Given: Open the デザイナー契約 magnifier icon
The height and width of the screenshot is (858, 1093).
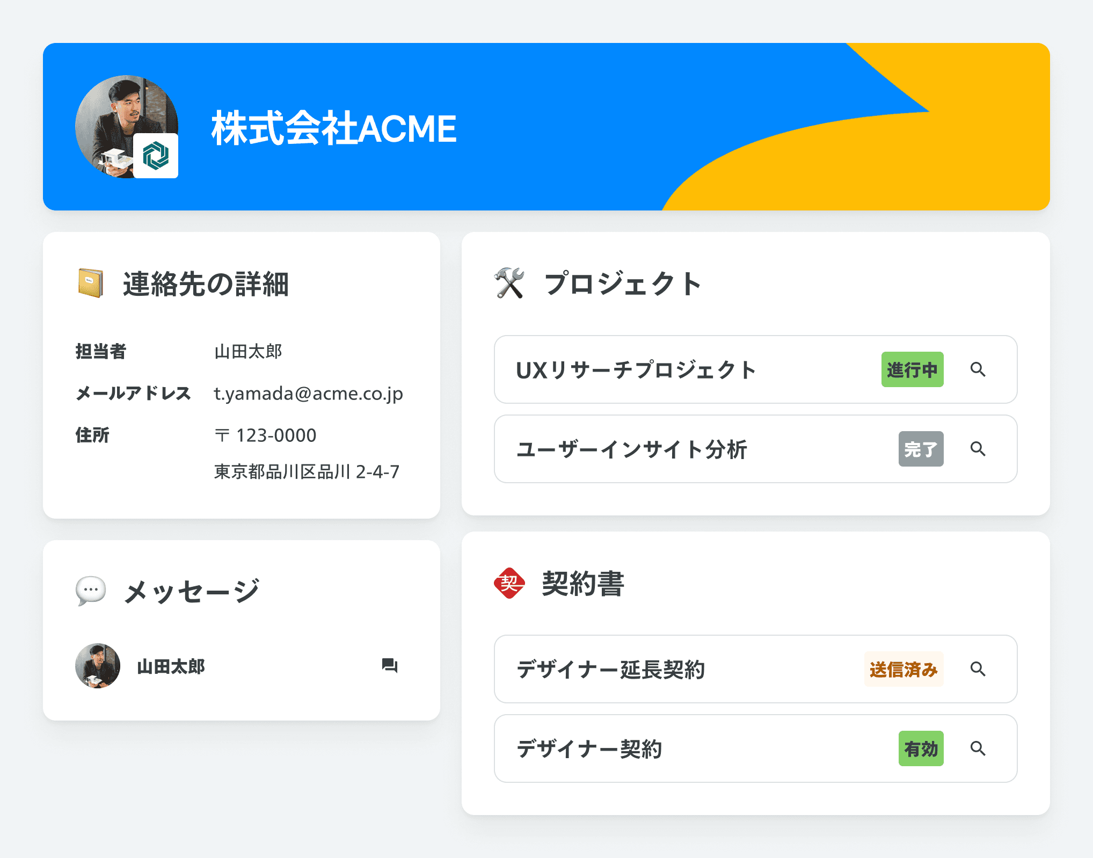Looking at the screenshot, I should [978, 748].
